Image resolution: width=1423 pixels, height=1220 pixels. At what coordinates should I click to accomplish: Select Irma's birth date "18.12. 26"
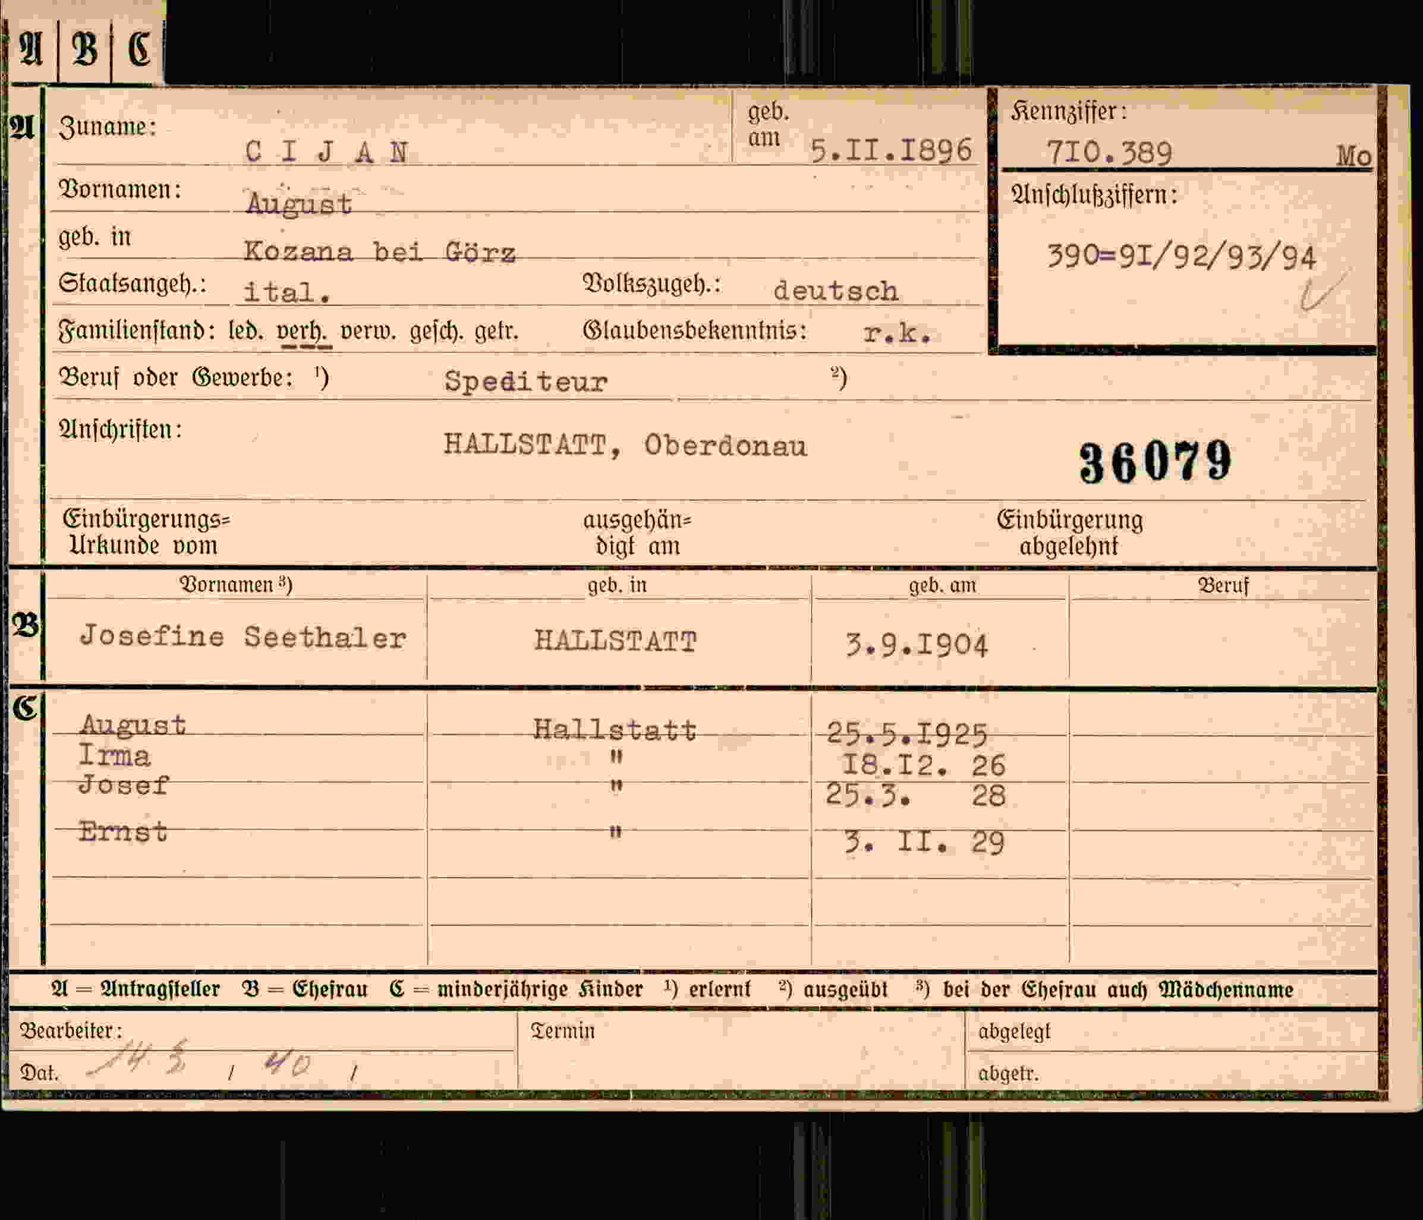924,765
